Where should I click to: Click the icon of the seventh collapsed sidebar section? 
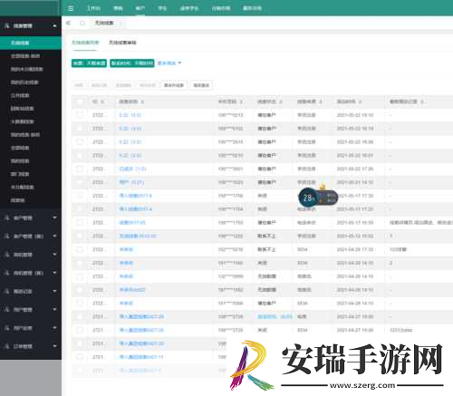(x=6, y=328)
